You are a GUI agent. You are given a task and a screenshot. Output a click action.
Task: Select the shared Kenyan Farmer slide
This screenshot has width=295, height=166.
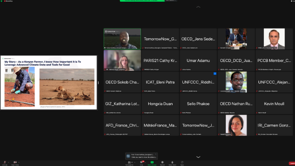point(49,83)
